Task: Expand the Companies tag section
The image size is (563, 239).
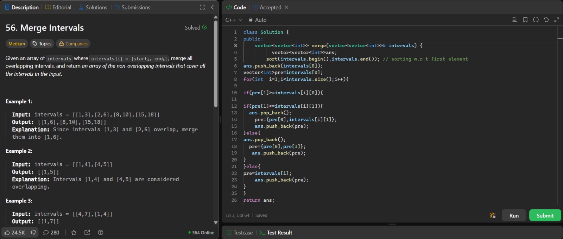Action: point(73,44)
